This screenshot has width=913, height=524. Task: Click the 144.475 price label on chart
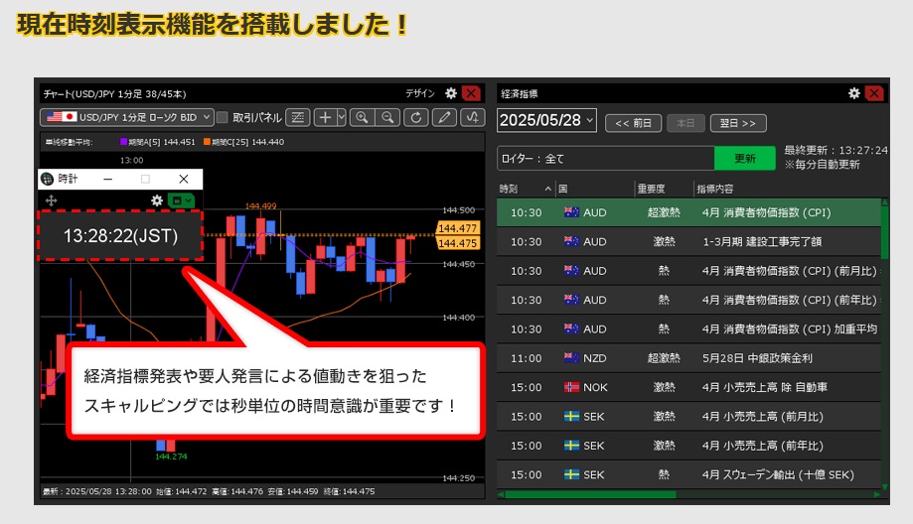[458, 243]
